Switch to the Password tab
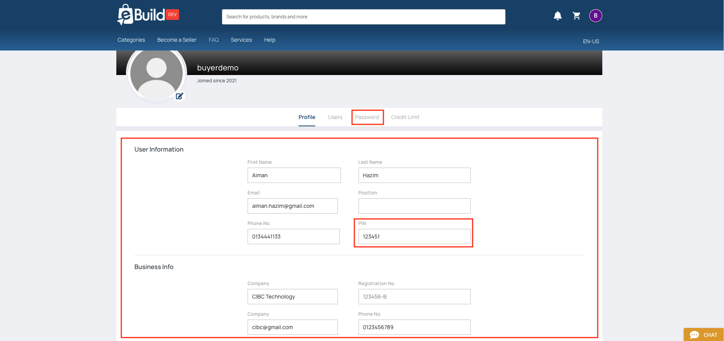Viewport: 724px width, 341px height. click(x=367, y=117)
